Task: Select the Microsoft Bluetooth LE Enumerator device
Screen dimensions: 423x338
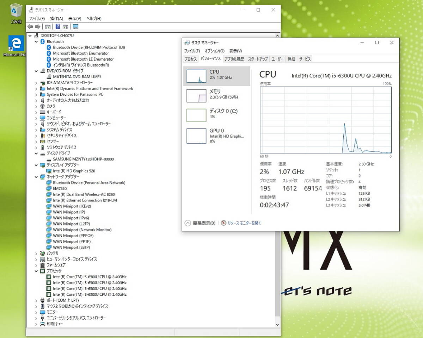Action: point(83,59)
